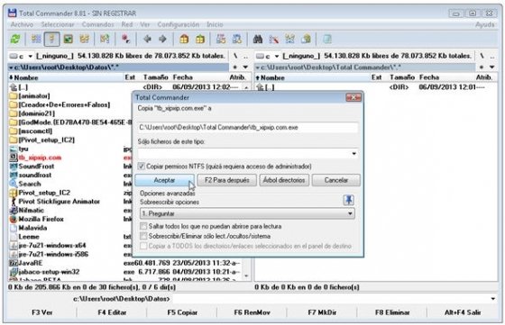Open the left panel directory history arrow
This screenshot has height=325, width=505.
[x=245, y=68]
